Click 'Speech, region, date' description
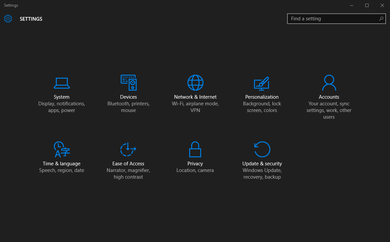This screenshot has height=242, width=390. point(62,170)
